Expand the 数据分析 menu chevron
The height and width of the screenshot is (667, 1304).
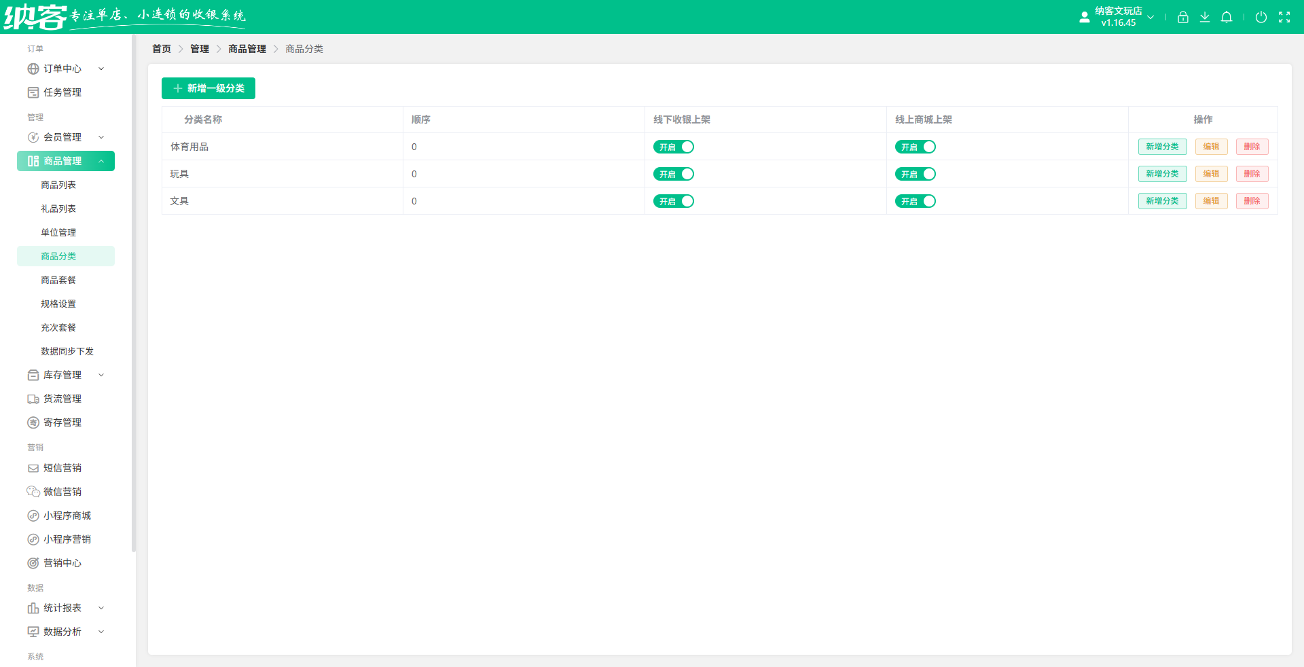(101, 632)
